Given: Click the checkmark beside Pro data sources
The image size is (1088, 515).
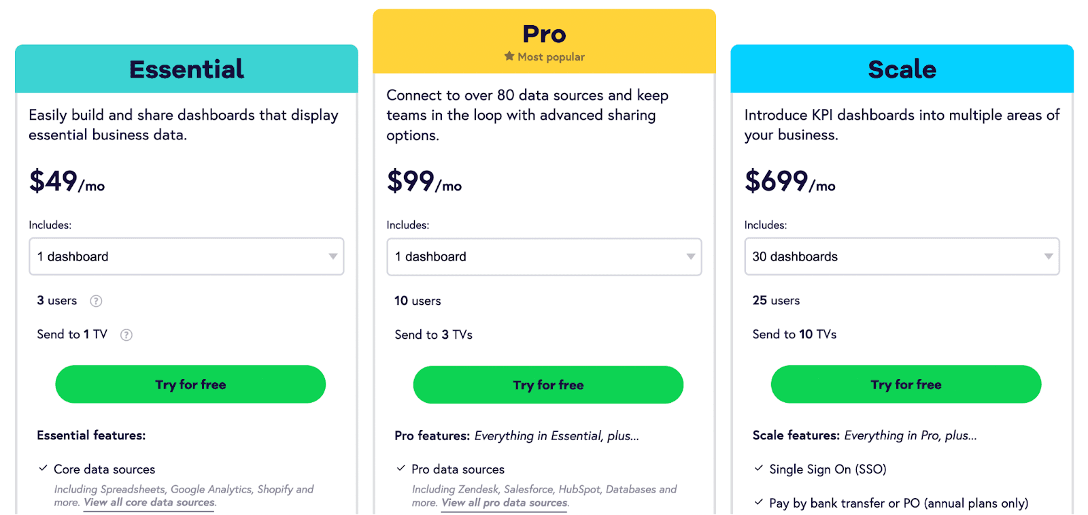Looking at the screenshot, I should click(x=401, y=468).
